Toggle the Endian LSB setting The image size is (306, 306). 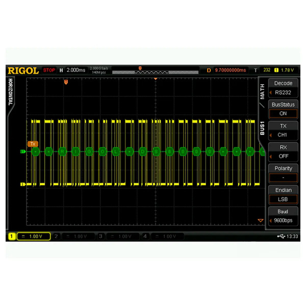283,194
